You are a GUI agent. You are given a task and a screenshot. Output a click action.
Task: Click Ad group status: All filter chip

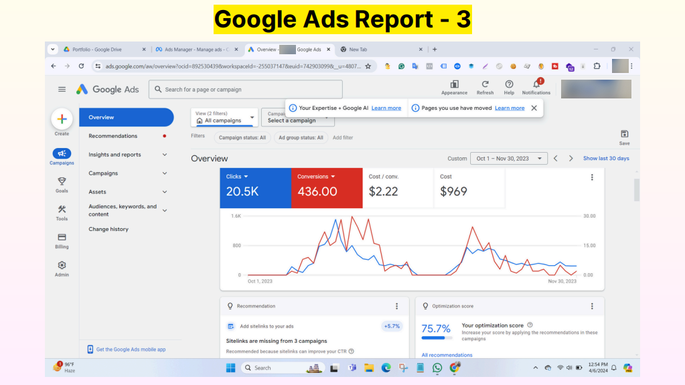pos(301,137)
